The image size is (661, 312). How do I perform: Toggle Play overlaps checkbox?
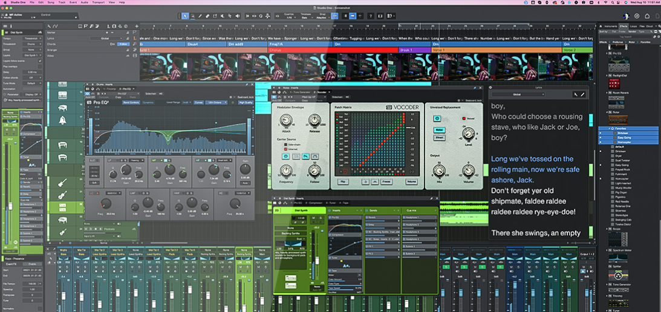40,67
